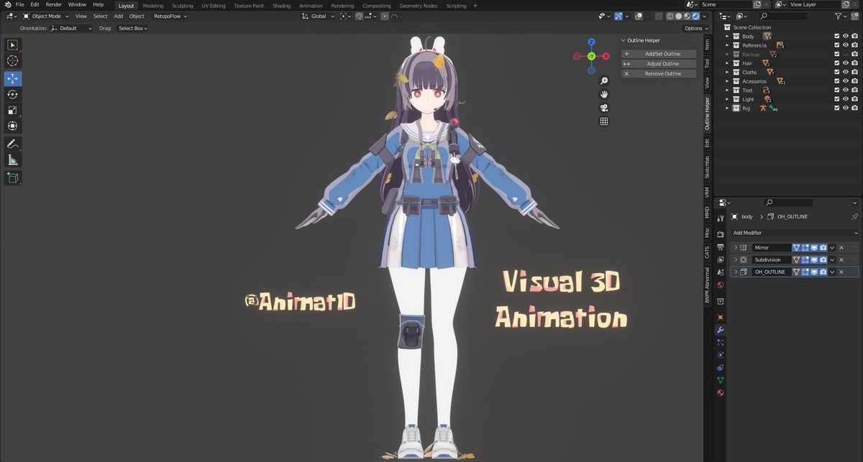
Task: Activate the Cursor tool
Action: tap(13, 61)
